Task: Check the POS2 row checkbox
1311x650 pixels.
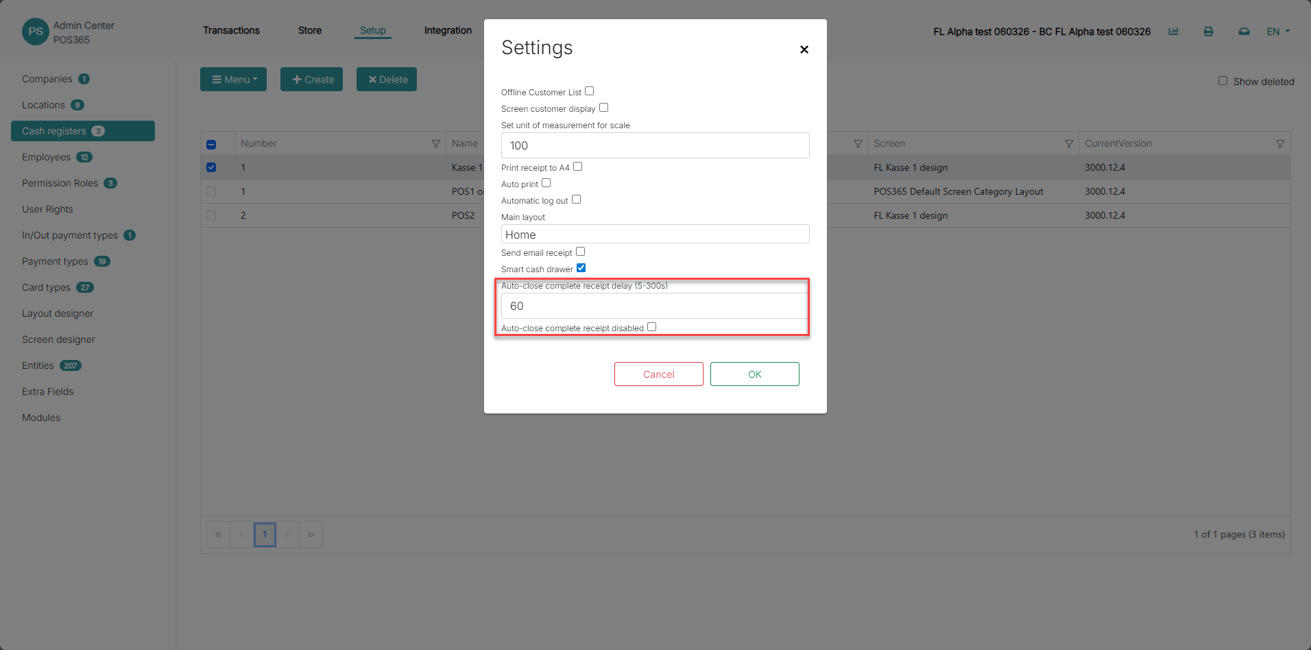Action: click(x=211, y=215)
